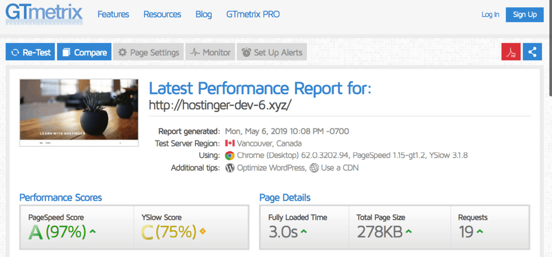Open the website screenshot thumbnail

pyautogui.click(x=79, y=112)
